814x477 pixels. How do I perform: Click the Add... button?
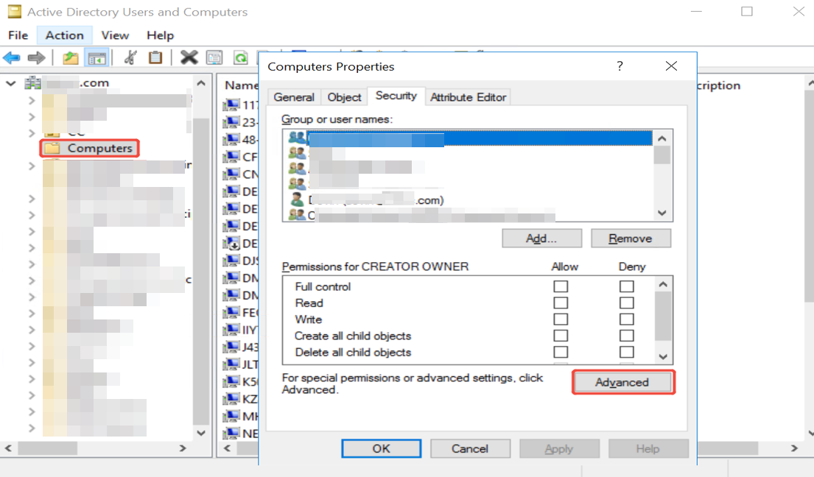(541, 239)
